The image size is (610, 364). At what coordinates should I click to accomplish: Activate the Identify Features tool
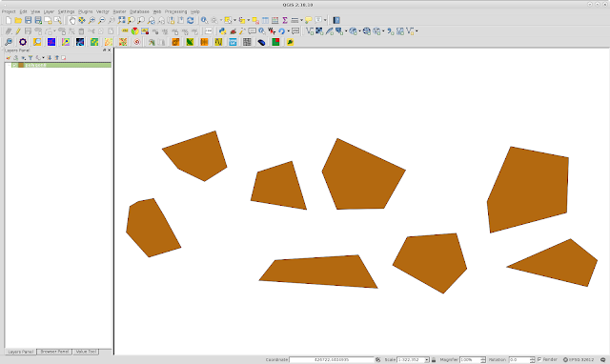tap(204, 20)
